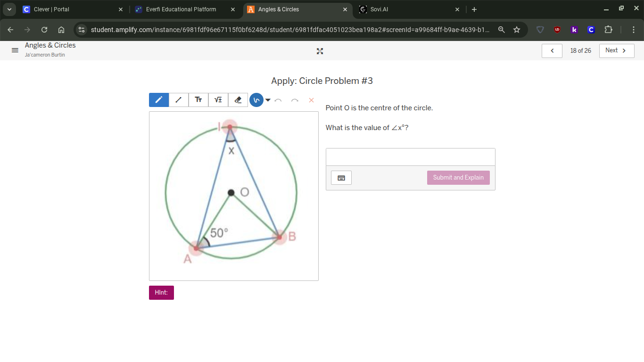Open the Chrome three-dot menu

(x=634, y=29)
